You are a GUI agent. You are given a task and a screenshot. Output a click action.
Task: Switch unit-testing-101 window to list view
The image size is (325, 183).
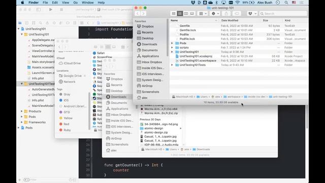coord(180,14)
